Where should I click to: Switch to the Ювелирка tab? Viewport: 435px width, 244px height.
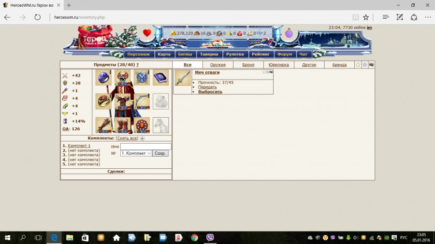(278, 65)
